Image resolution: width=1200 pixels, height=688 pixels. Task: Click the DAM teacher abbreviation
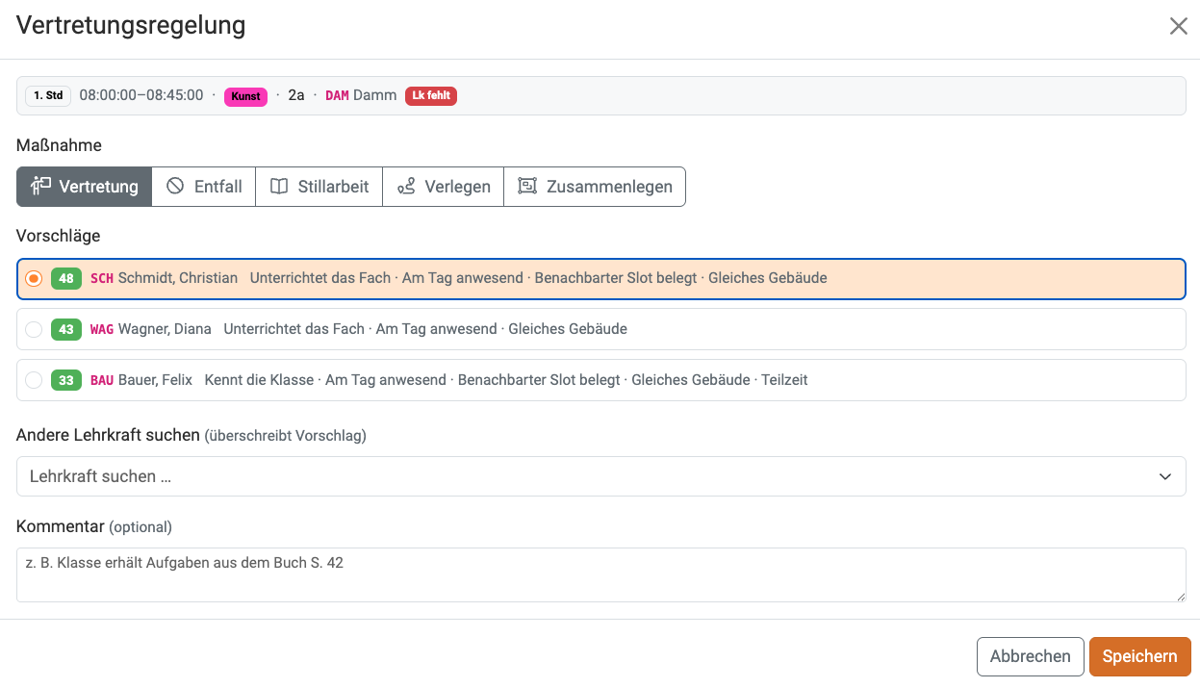pyautogui.click(x=337, y=96)
